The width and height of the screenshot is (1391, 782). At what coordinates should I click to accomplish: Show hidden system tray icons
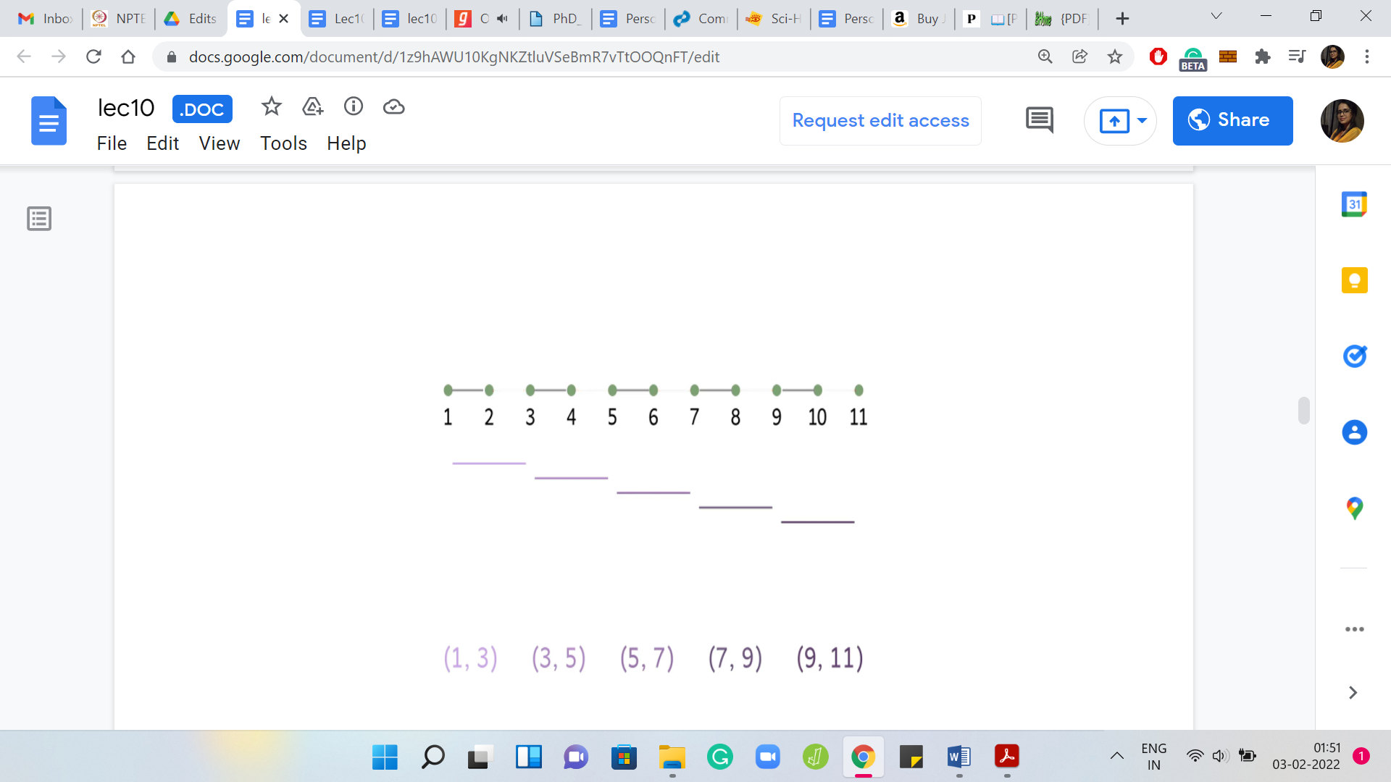[1117, 756]
